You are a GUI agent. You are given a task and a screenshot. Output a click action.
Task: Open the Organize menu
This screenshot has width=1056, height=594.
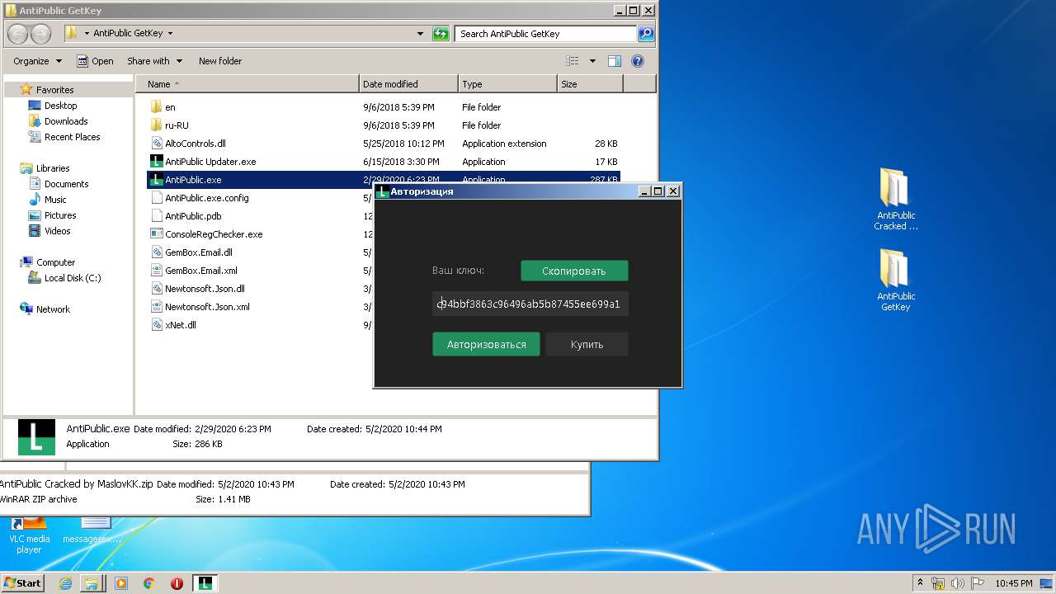coord(37,61)
